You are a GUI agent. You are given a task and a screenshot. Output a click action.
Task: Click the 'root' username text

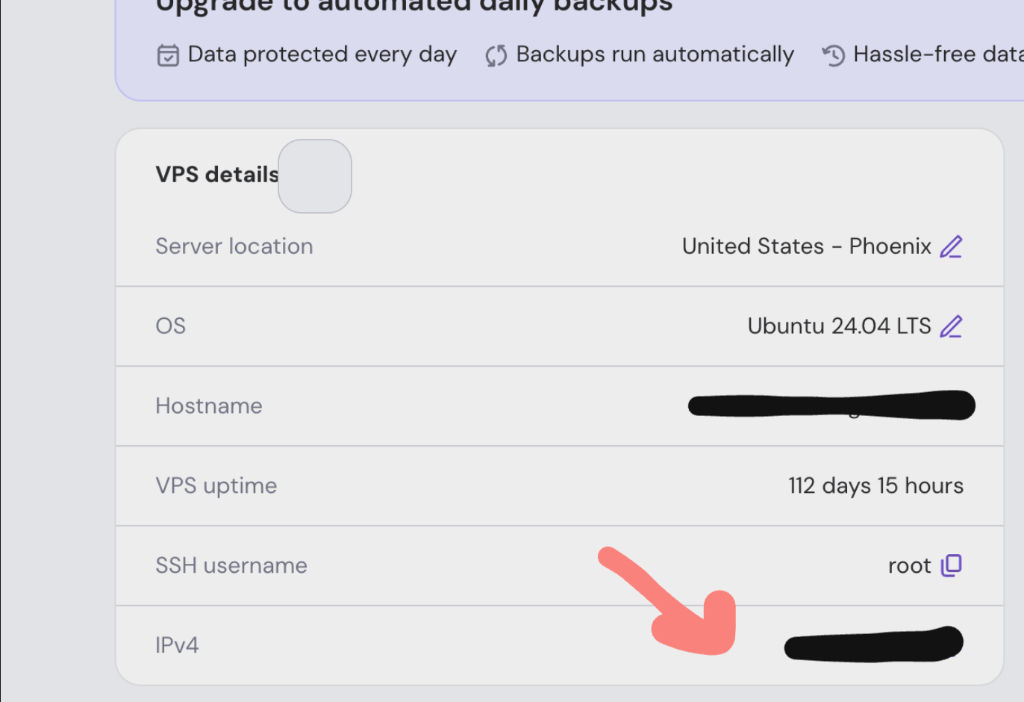[x=909, y=566]
